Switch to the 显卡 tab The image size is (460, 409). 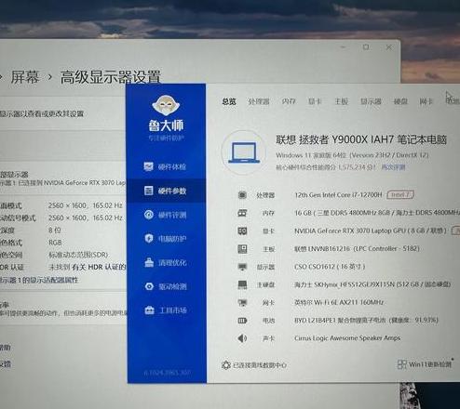(x=315, y=101)
